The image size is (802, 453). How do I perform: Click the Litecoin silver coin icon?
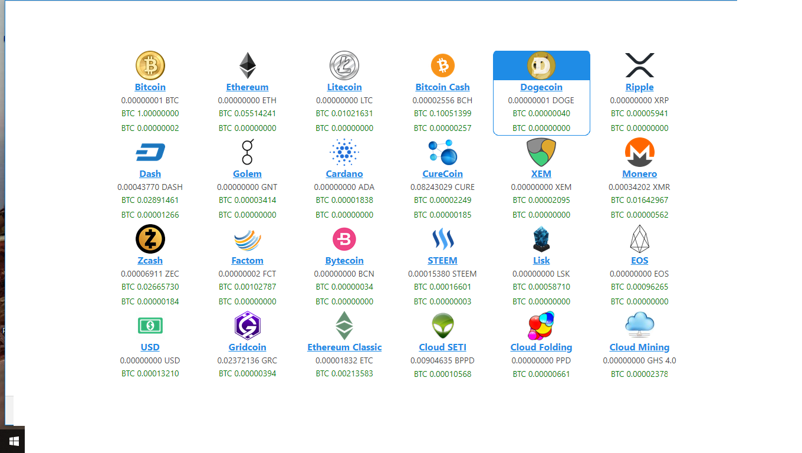click(x=344, y=65)
